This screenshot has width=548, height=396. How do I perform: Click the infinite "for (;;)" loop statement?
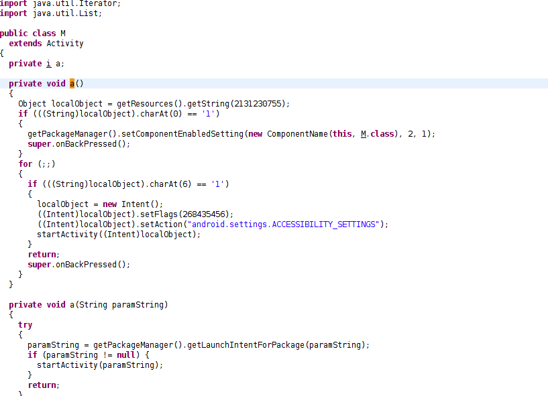[37, 164]
